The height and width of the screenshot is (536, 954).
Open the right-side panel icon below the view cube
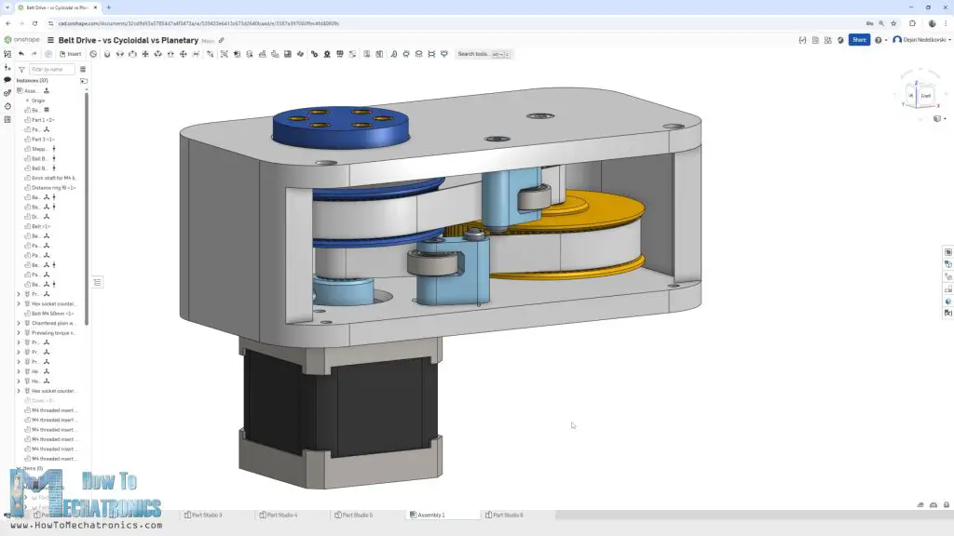tap(947, 252)
